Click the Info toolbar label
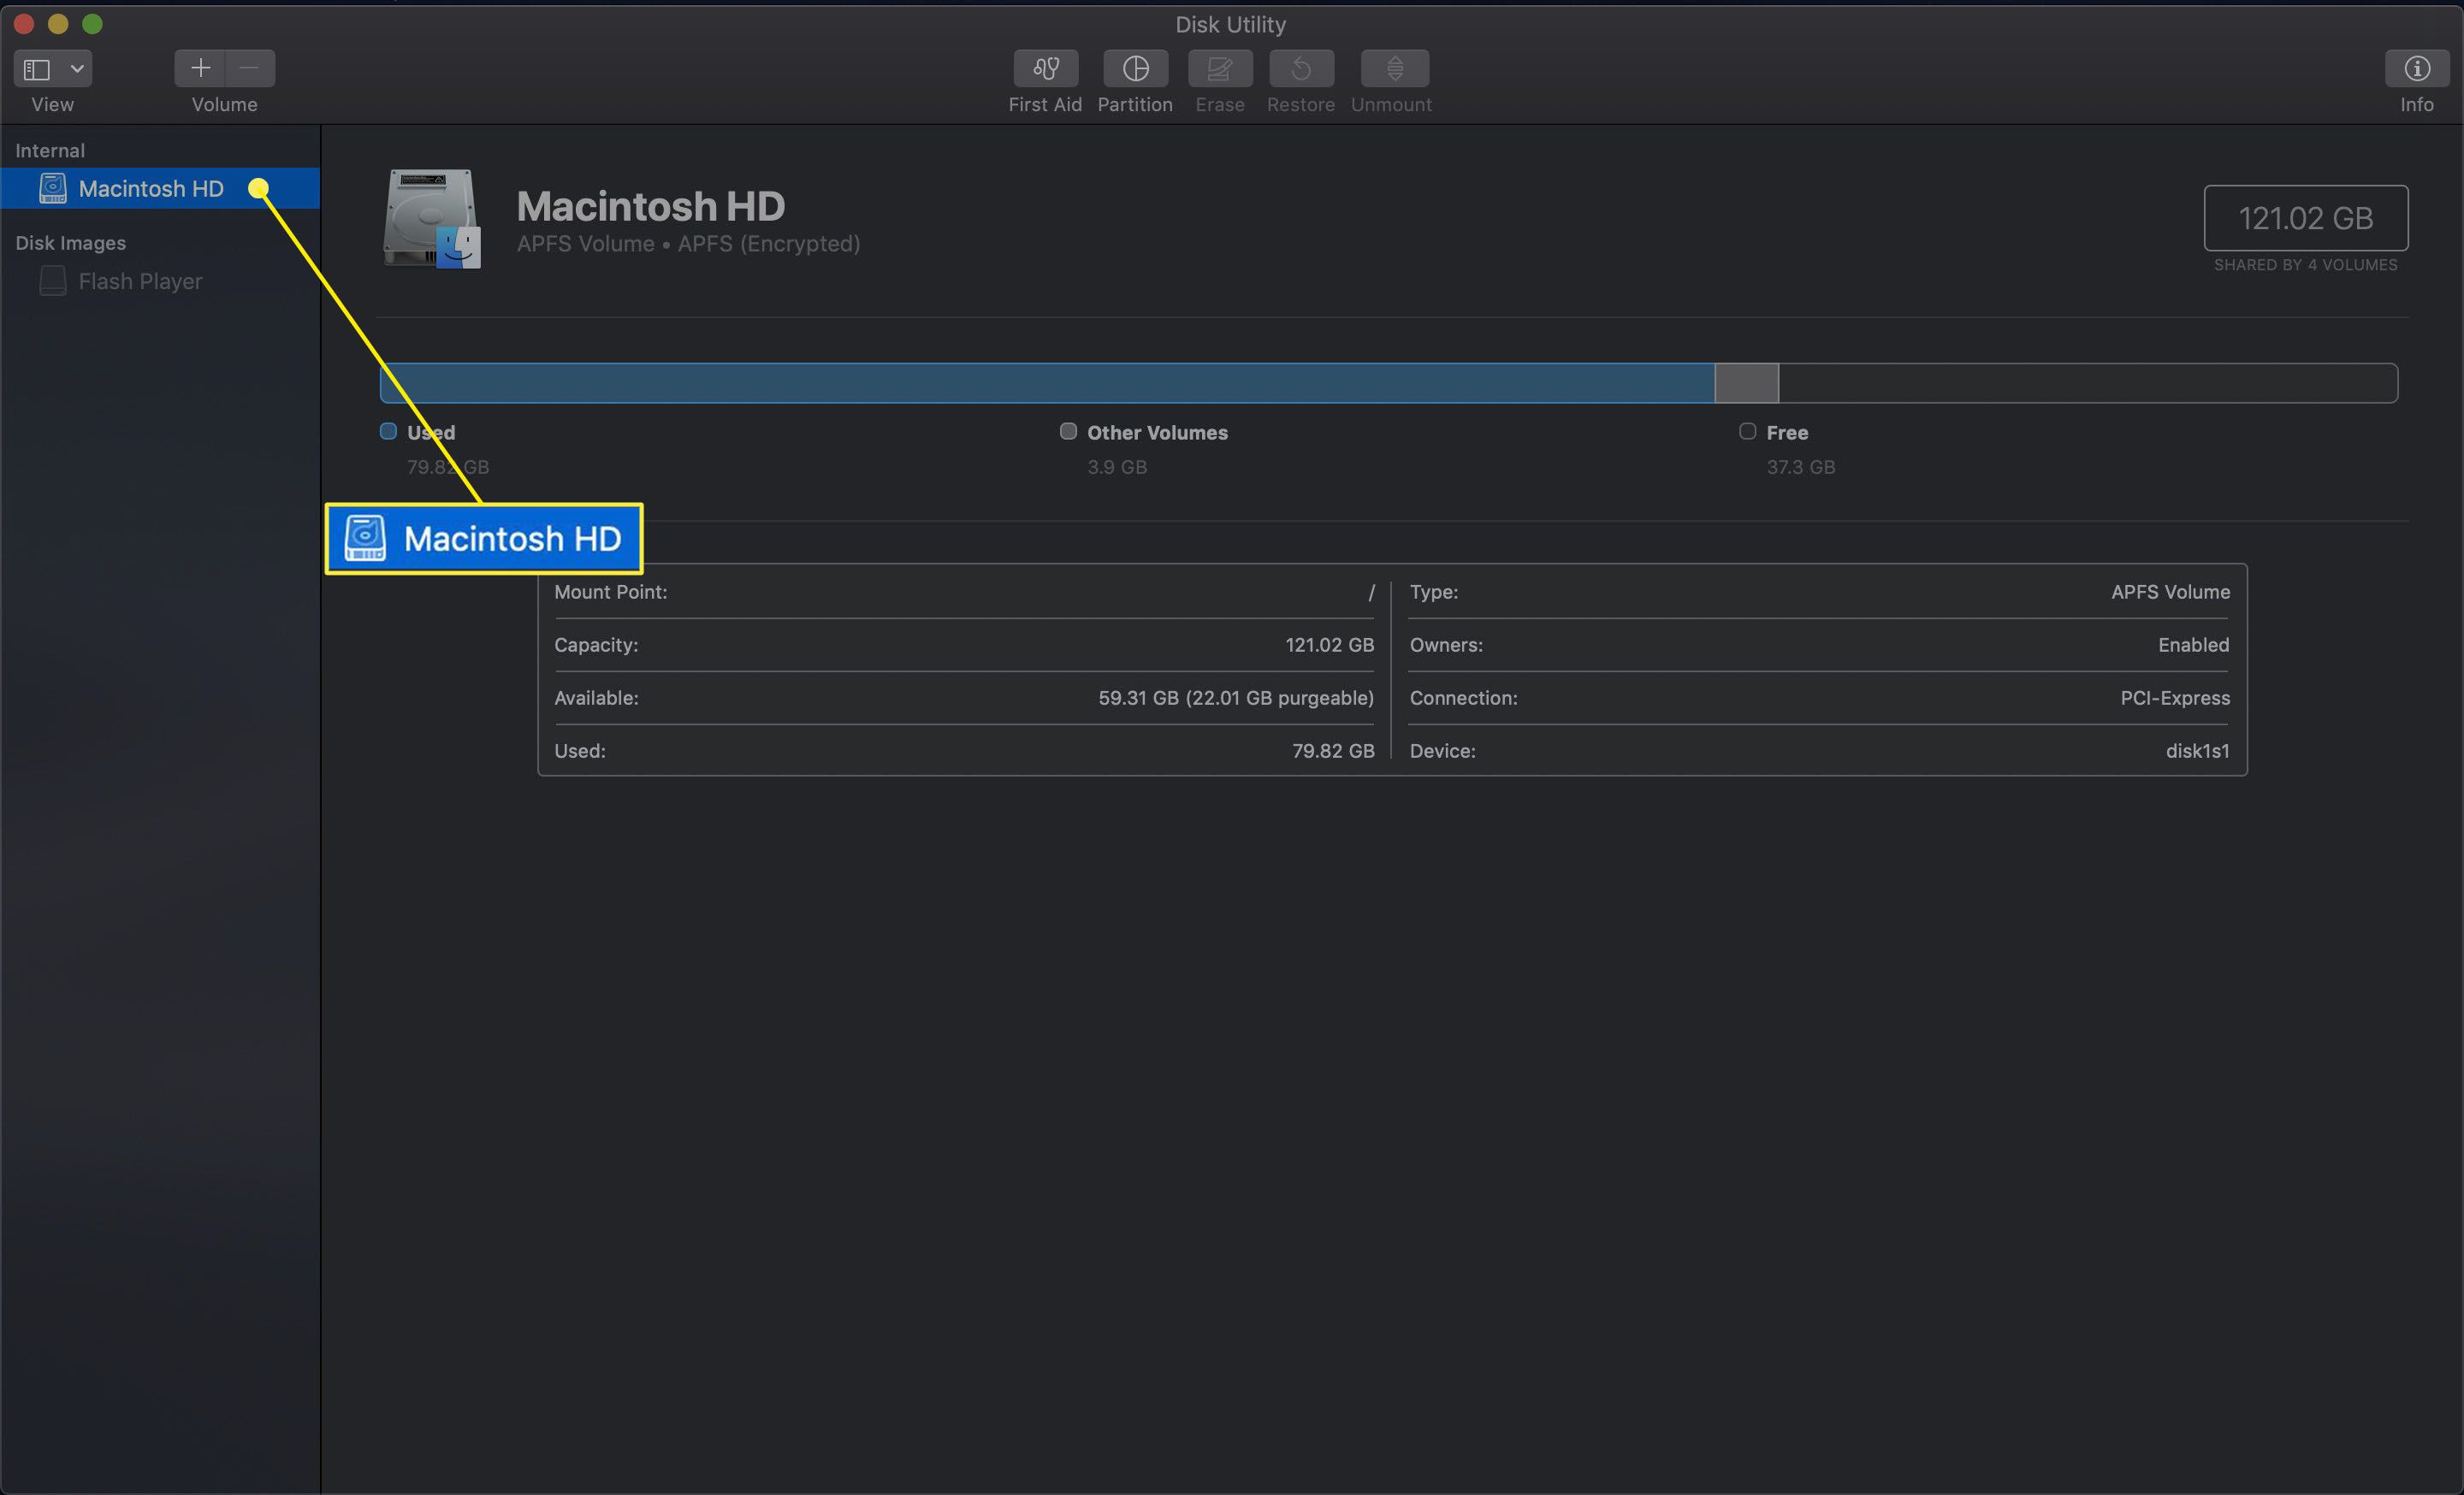This screenshot has height=1495, width=2464. pyautogui.click(x=2417, y=104)
